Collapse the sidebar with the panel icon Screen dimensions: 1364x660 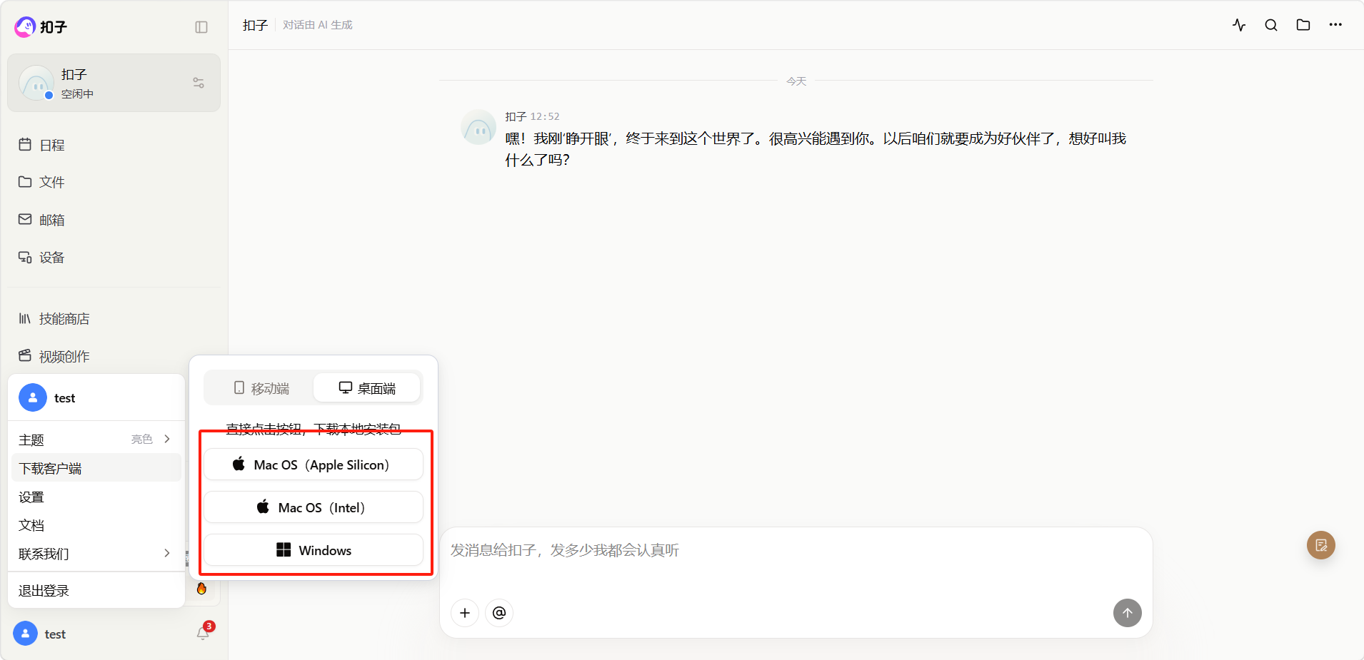tap(201, 27)
